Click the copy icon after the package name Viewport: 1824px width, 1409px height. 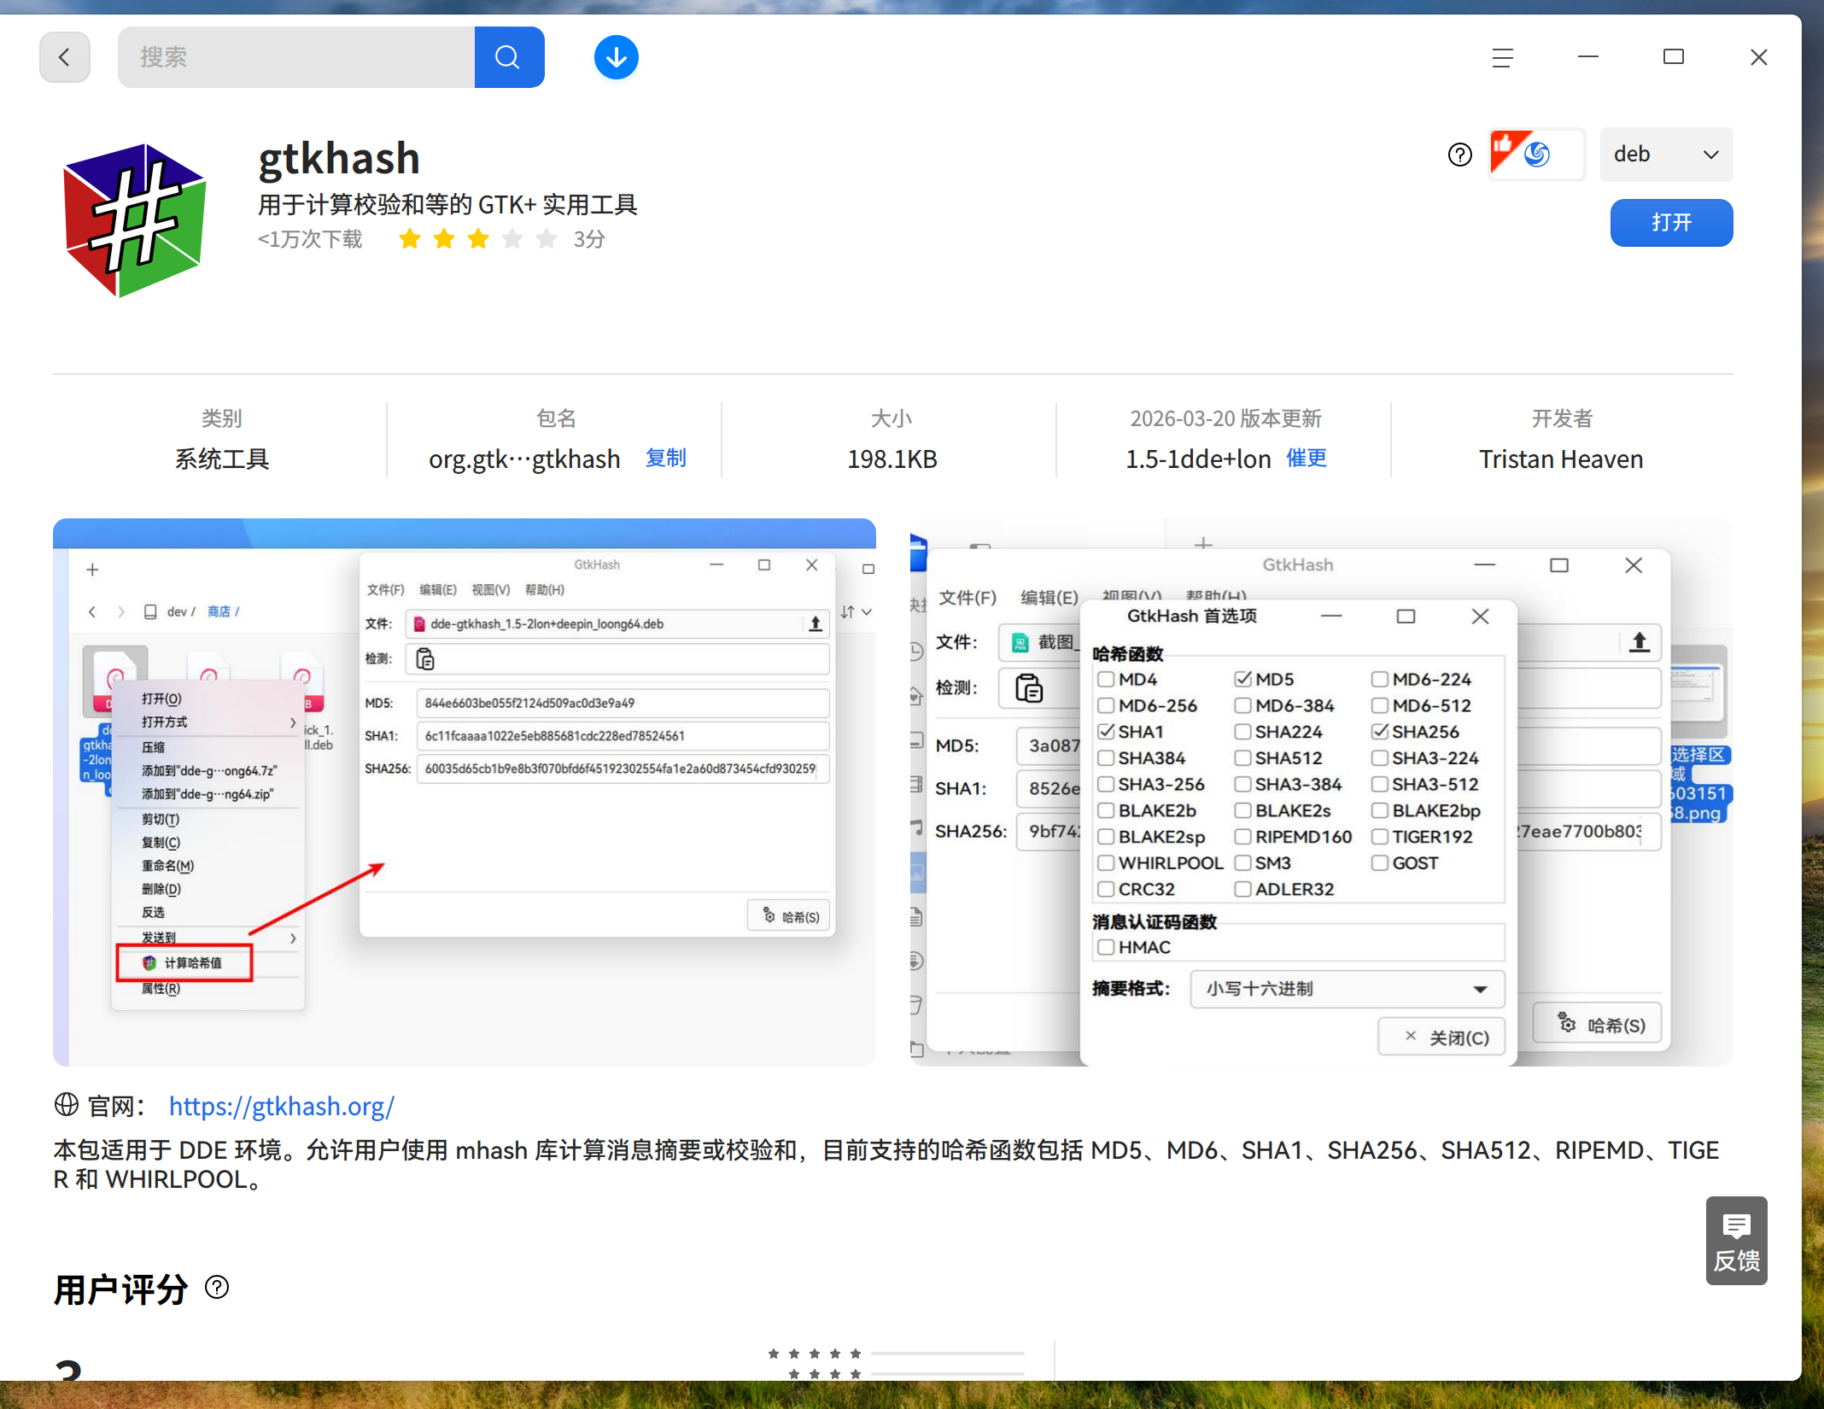(665, 459)
